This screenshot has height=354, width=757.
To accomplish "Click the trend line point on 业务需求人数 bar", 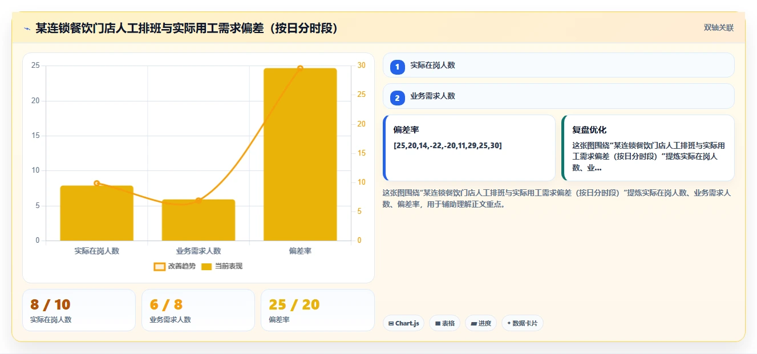I will 199,200.
